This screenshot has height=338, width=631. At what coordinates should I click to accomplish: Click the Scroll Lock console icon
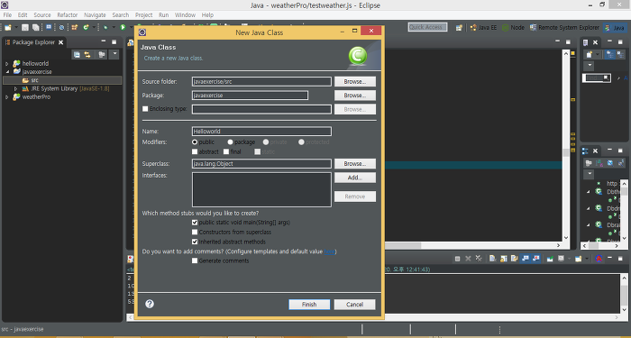pos(503,259)
